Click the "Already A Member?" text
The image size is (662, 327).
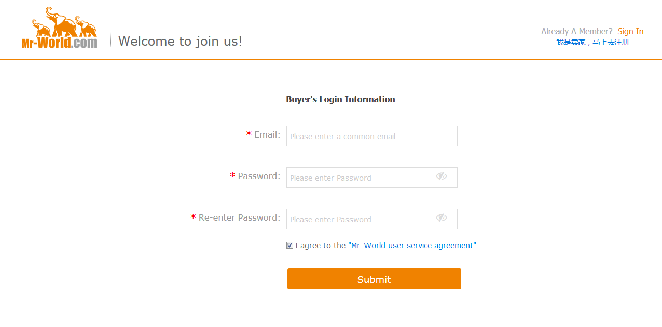576,31
